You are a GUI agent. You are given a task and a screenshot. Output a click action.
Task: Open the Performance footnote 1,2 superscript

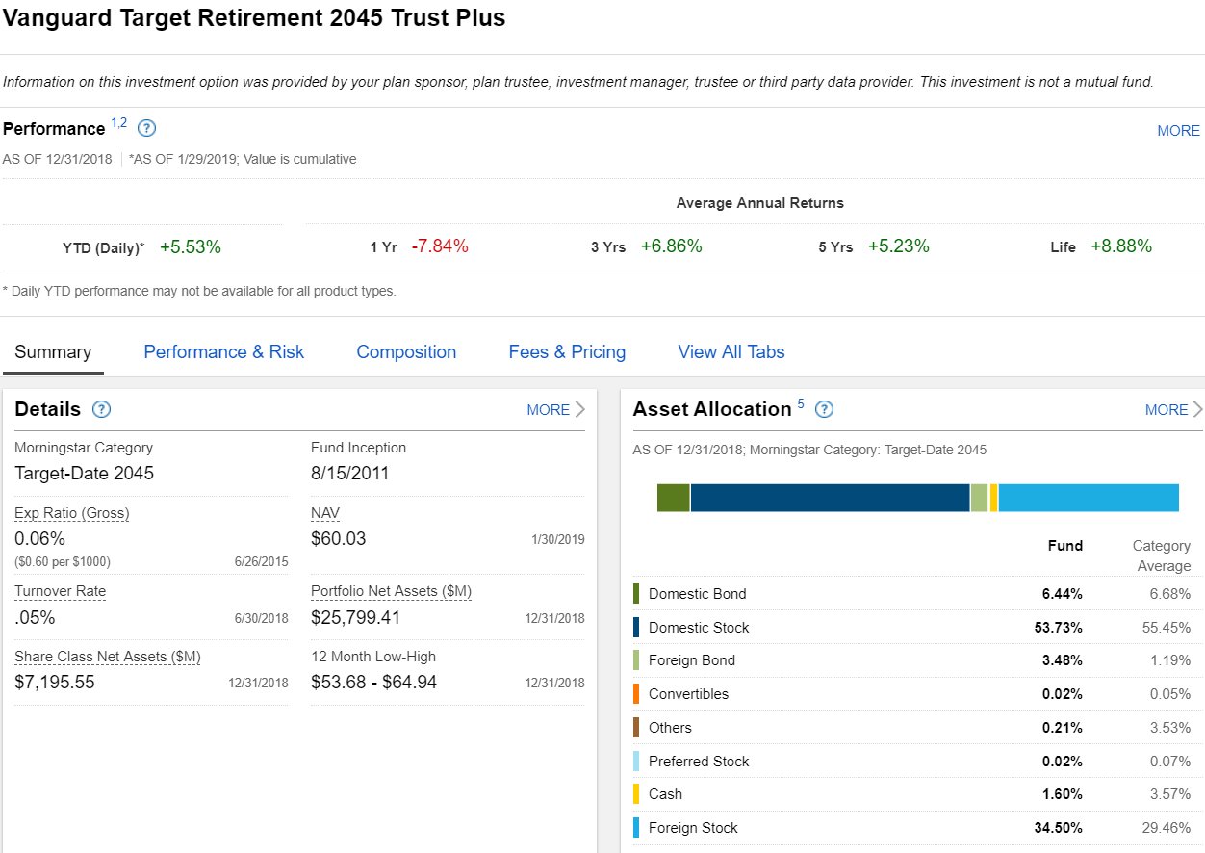pyautogui.click(x=118, y=122)
